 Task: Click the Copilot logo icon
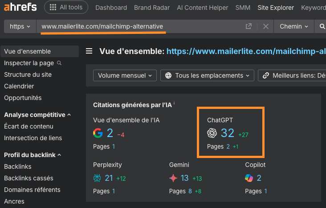[249, 178]
